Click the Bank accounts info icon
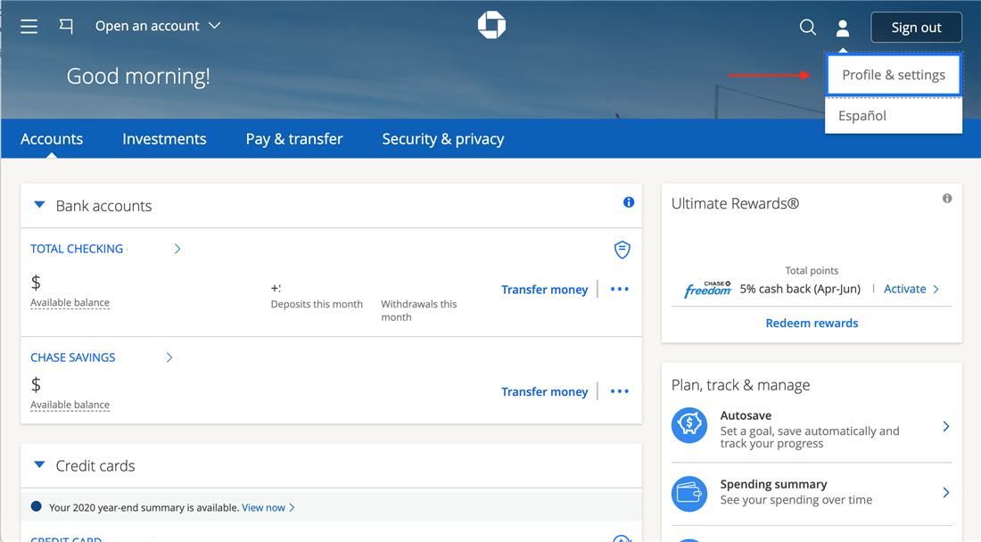Viewport: 981px width, 542px height. click(629, 202)
